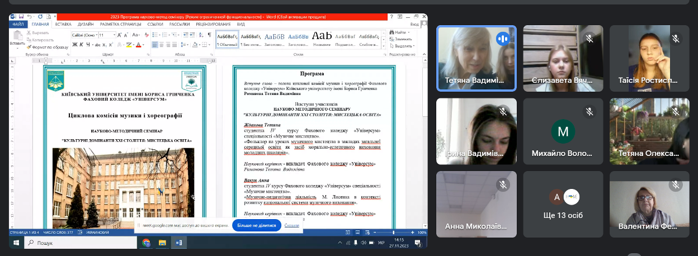Open File Explorer from the taskbar

pos(162,243)
